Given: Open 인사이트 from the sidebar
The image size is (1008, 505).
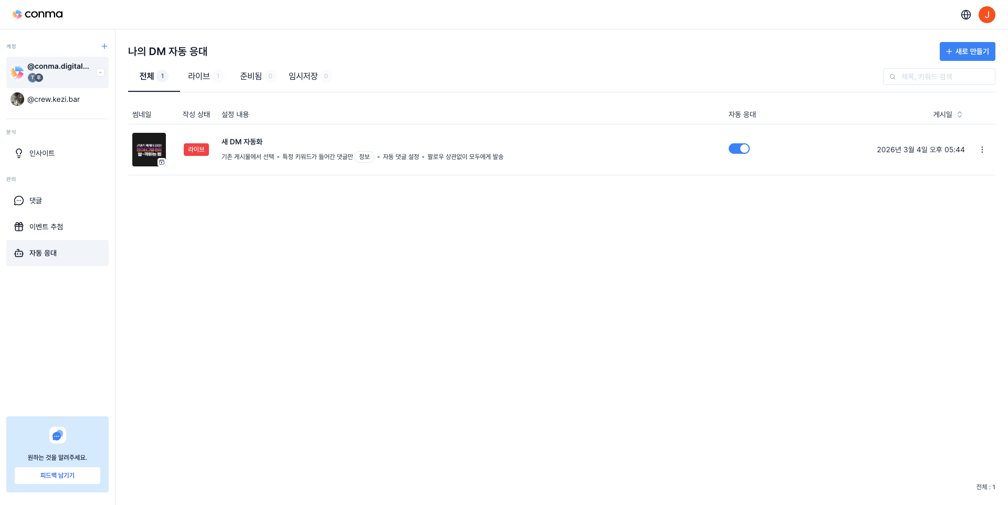Looking at the screenshot, I should click(x=42, y=153).
